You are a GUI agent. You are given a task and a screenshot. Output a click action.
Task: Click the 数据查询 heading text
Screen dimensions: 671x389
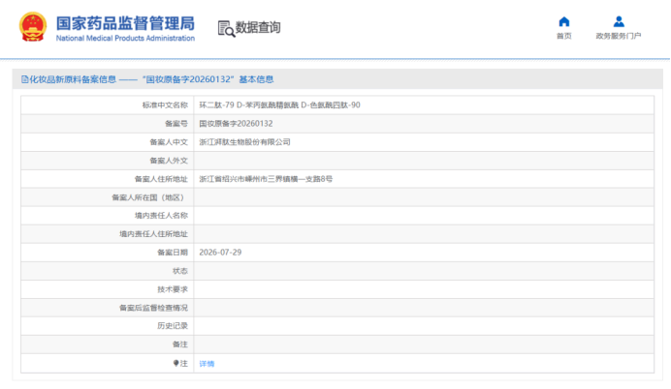pyautogui.click(x=258, y=27)
